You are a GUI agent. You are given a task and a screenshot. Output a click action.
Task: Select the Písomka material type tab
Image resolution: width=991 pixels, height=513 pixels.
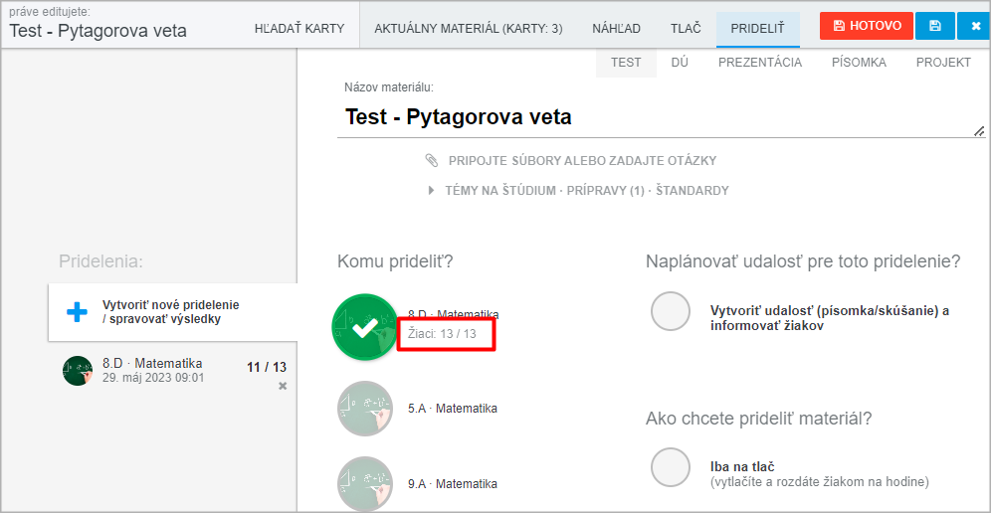pos(859,63)
